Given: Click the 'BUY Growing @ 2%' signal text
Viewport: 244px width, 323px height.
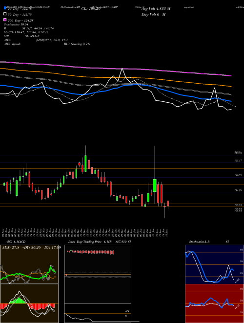Looking at the screenshot, I should [x=77, y=44].
